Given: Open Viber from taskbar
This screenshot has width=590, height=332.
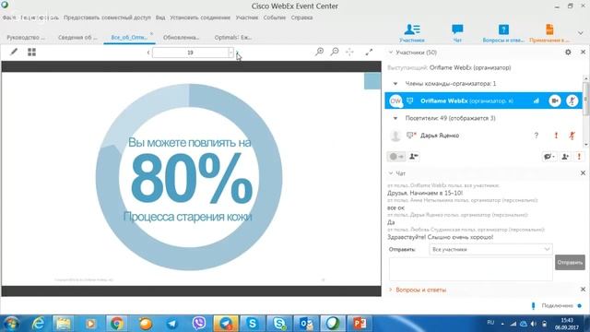Looking at the screenshot, I should [199, 324].
